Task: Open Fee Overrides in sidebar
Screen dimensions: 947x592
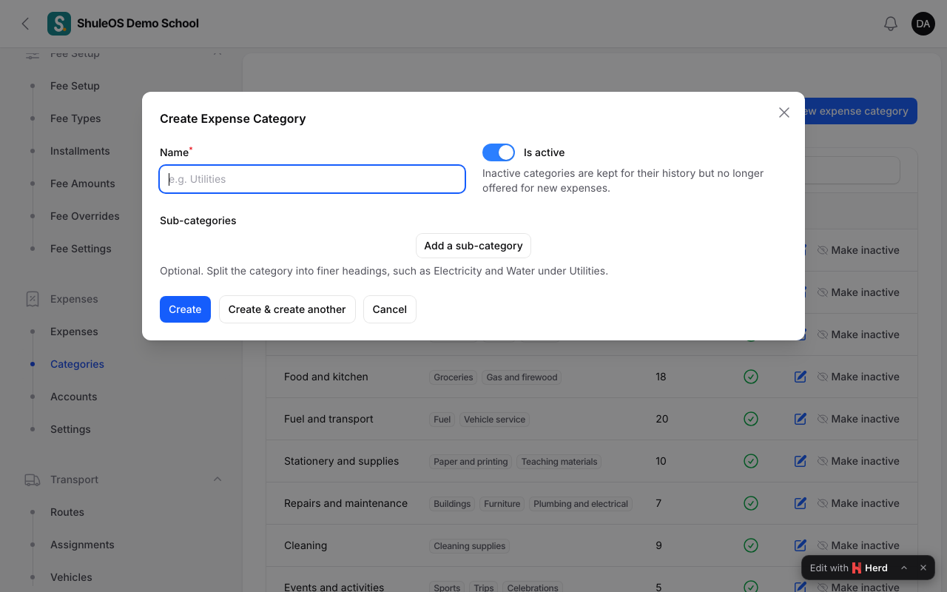Action: tap(85, 216)
